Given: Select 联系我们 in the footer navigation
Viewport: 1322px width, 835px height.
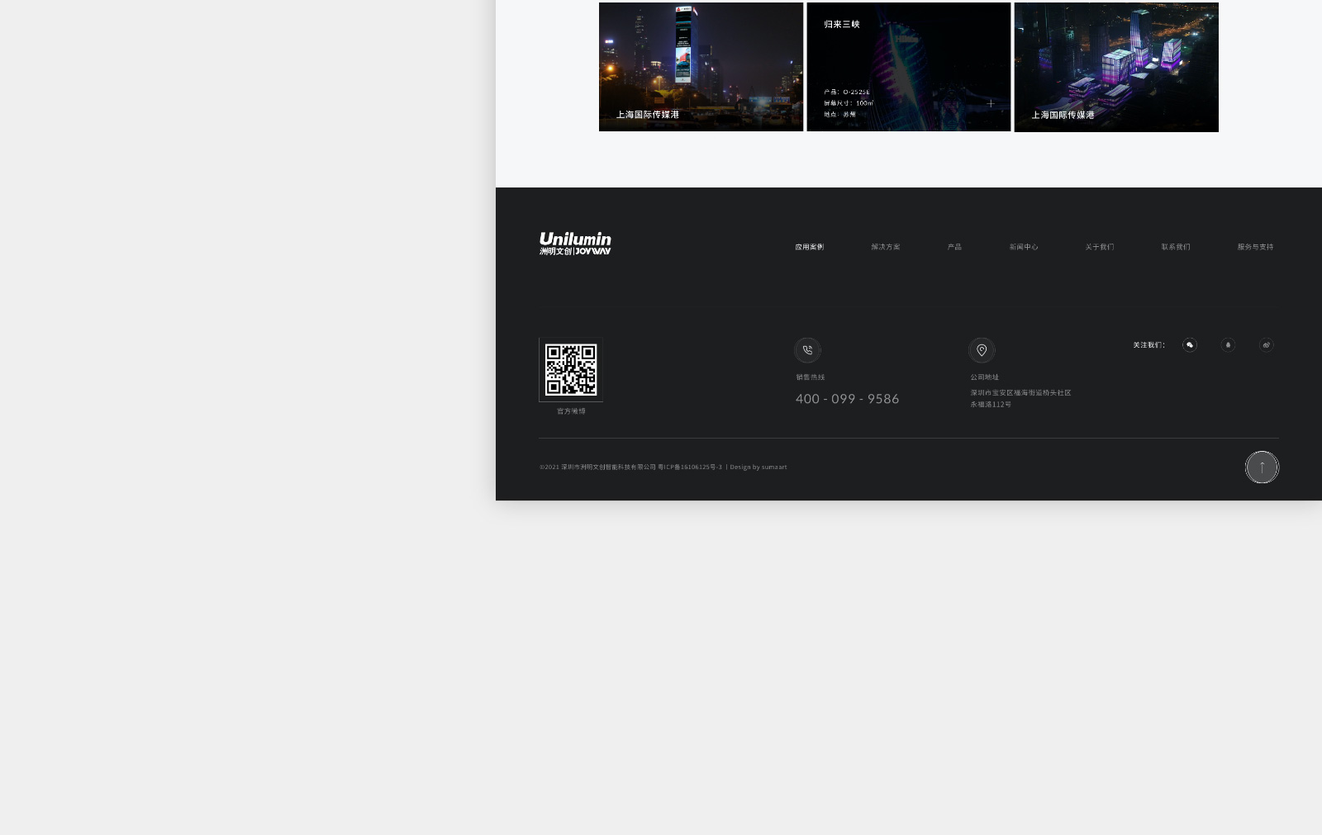Looking at the screenshot, I should pos(1175,247).
